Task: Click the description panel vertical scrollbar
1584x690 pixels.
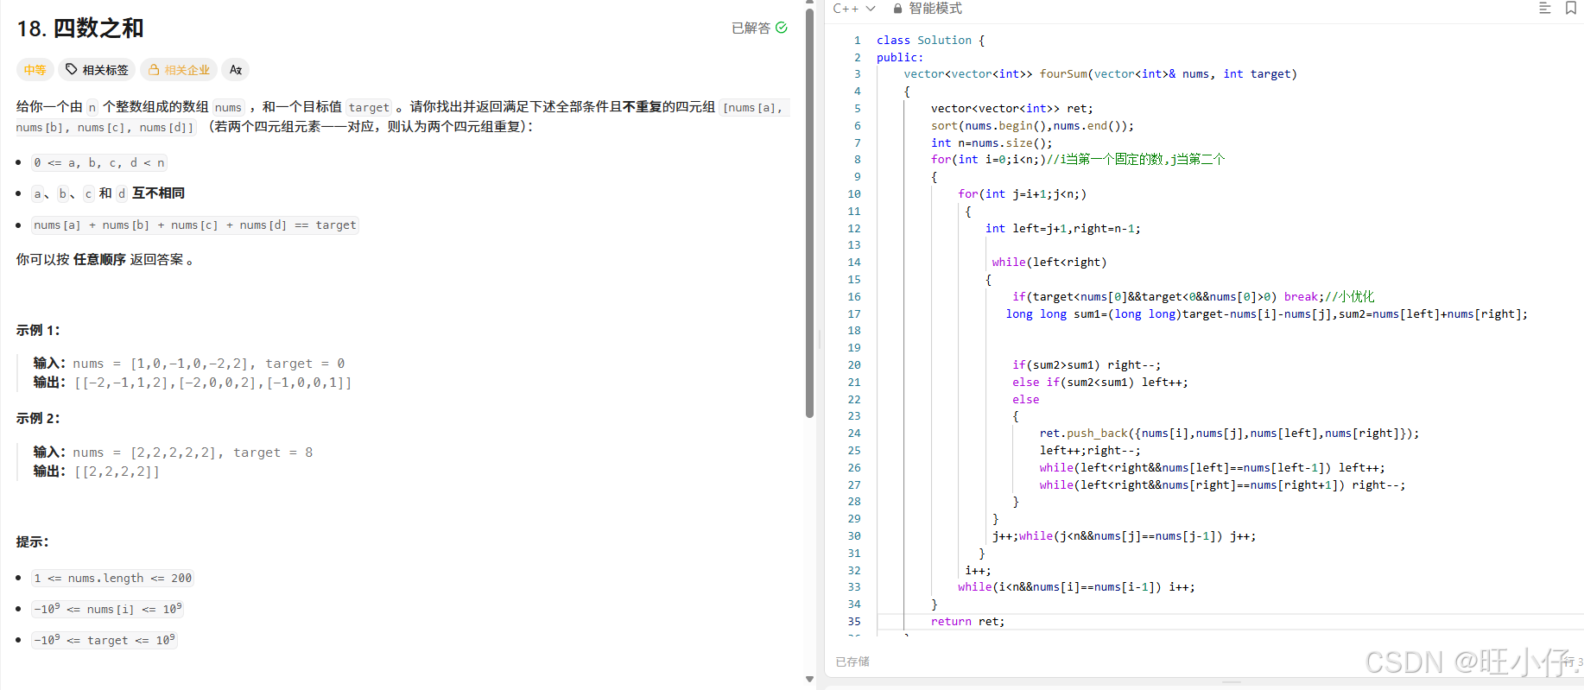Action: pos(809,213)
